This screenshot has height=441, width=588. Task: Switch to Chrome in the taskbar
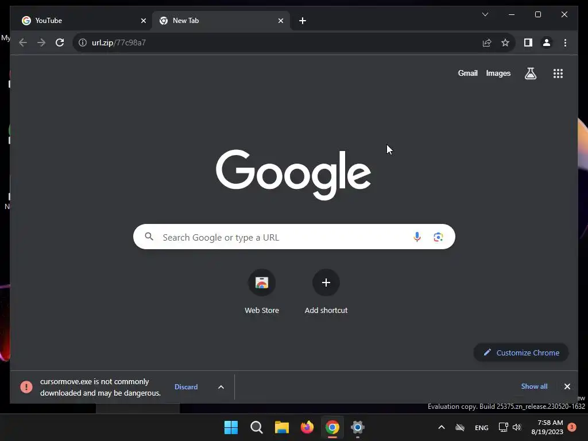click(332, 427)
